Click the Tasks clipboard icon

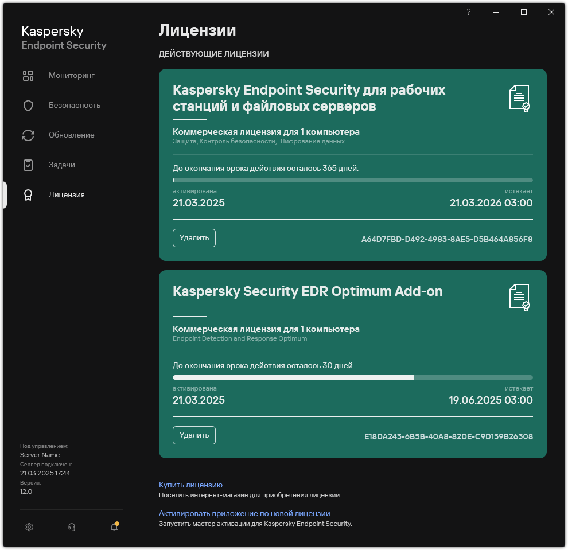coord(28,165)
